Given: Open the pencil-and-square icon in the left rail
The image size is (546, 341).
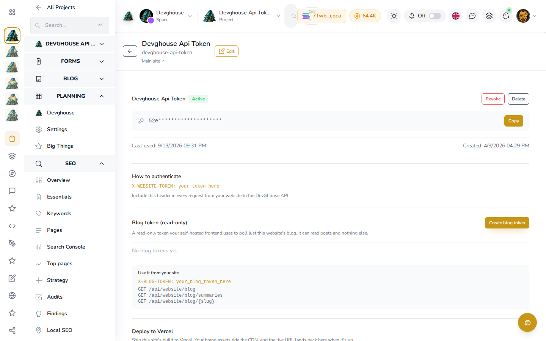Looking at the screenshot, I should coord(12,278).
